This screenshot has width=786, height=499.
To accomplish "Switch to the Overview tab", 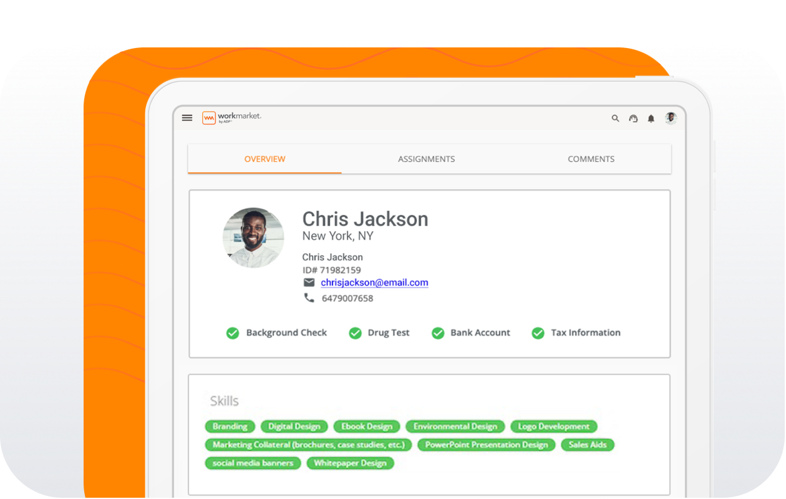I will [x=264, y=159].
